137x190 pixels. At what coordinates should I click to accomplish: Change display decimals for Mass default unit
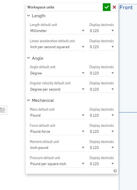click(x=102, y=115)
